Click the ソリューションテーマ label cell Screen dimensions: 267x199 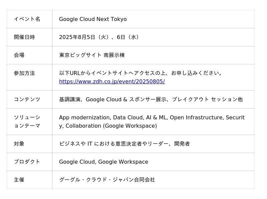[29, 122]
